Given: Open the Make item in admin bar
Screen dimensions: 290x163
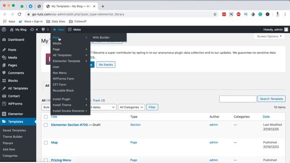Looking at the screenshot, I should 74,29.
